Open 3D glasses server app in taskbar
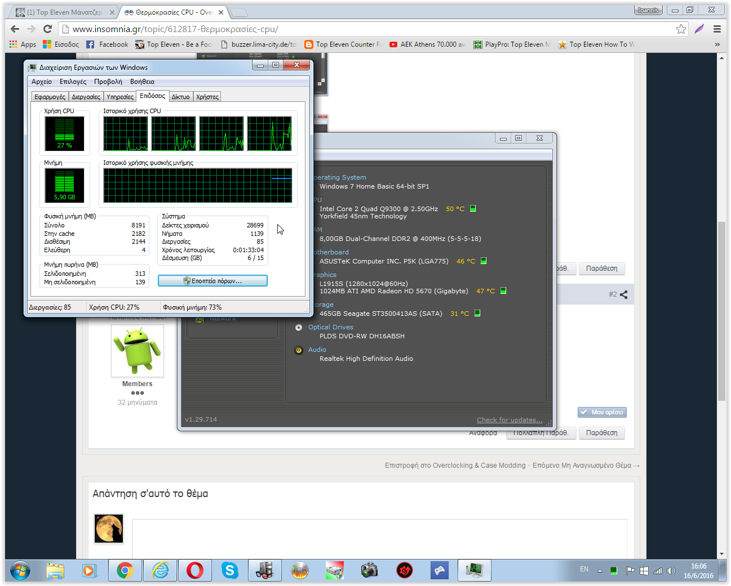731x586 pixels. [264, 570]
